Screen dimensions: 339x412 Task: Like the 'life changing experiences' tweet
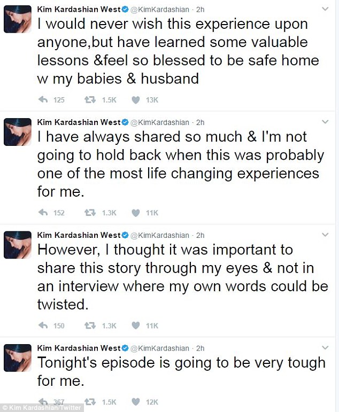[136, 213]
